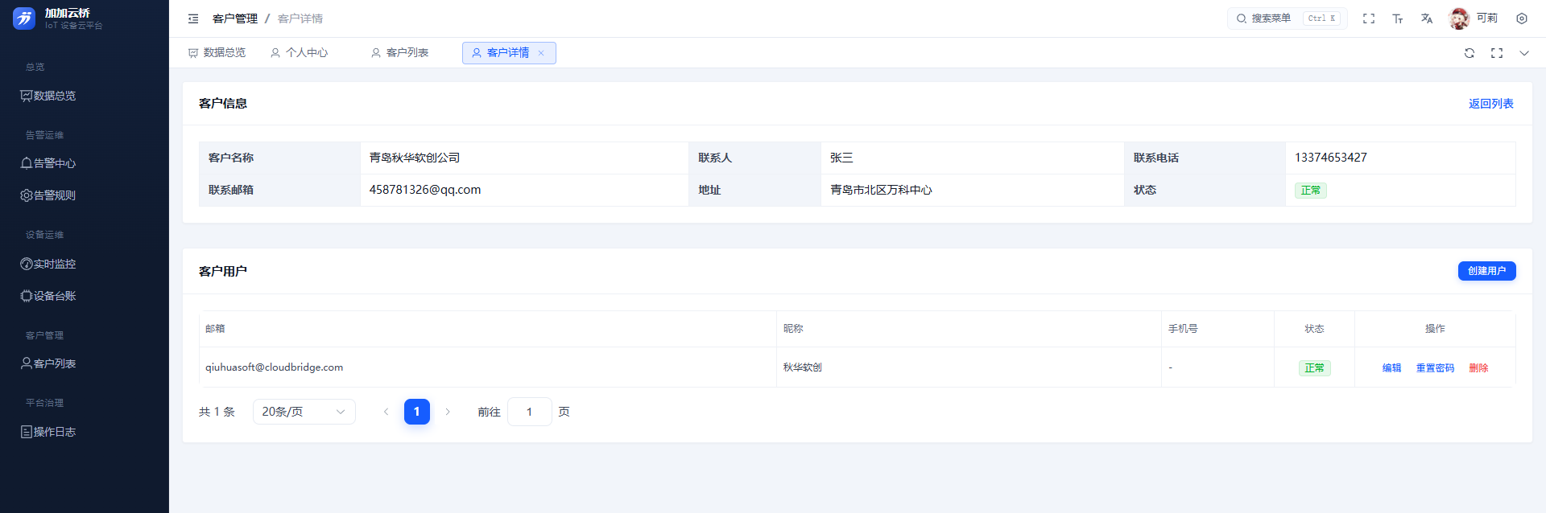
Task: Collapse the sidebar with the menu fold icon
Action: coord(193,18)
